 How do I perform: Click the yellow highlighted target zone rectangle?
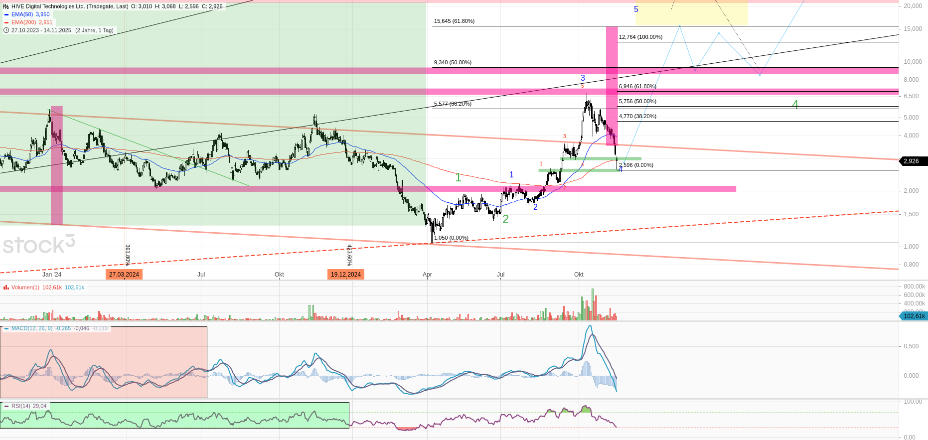(x=691, y=13)
